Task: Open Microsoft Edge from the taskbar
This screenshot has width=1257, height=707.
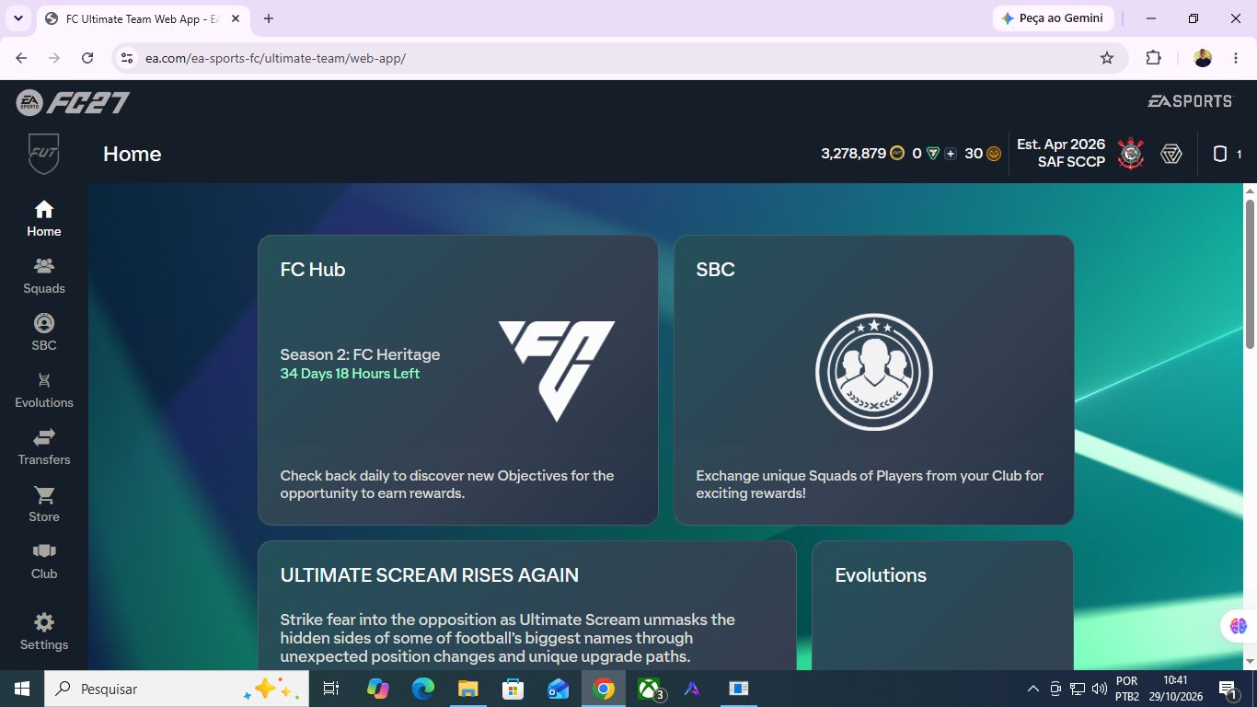Action: pyautogui.click(x=423, y=689)
